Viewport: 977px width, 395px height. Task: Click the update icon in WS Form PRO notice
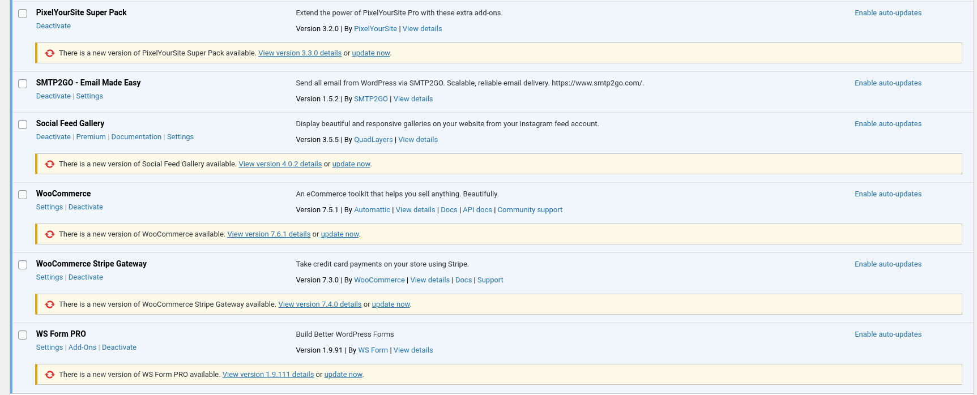click(x=50, y=375)
